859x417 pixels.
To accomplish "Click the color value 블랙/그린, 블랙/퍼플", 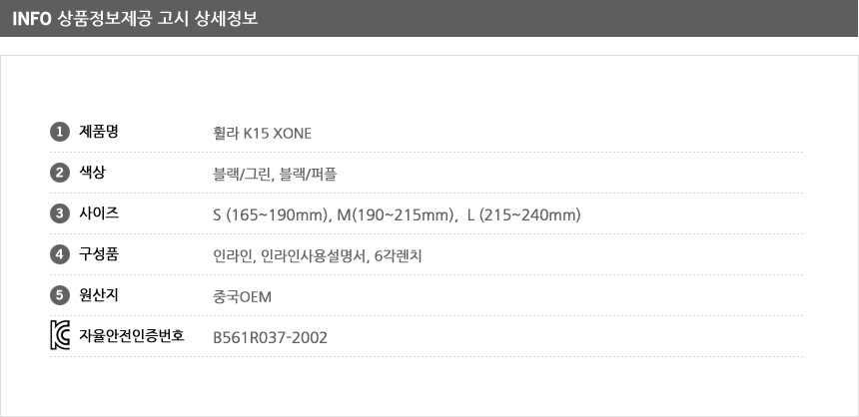I will [x=275, y=174].
